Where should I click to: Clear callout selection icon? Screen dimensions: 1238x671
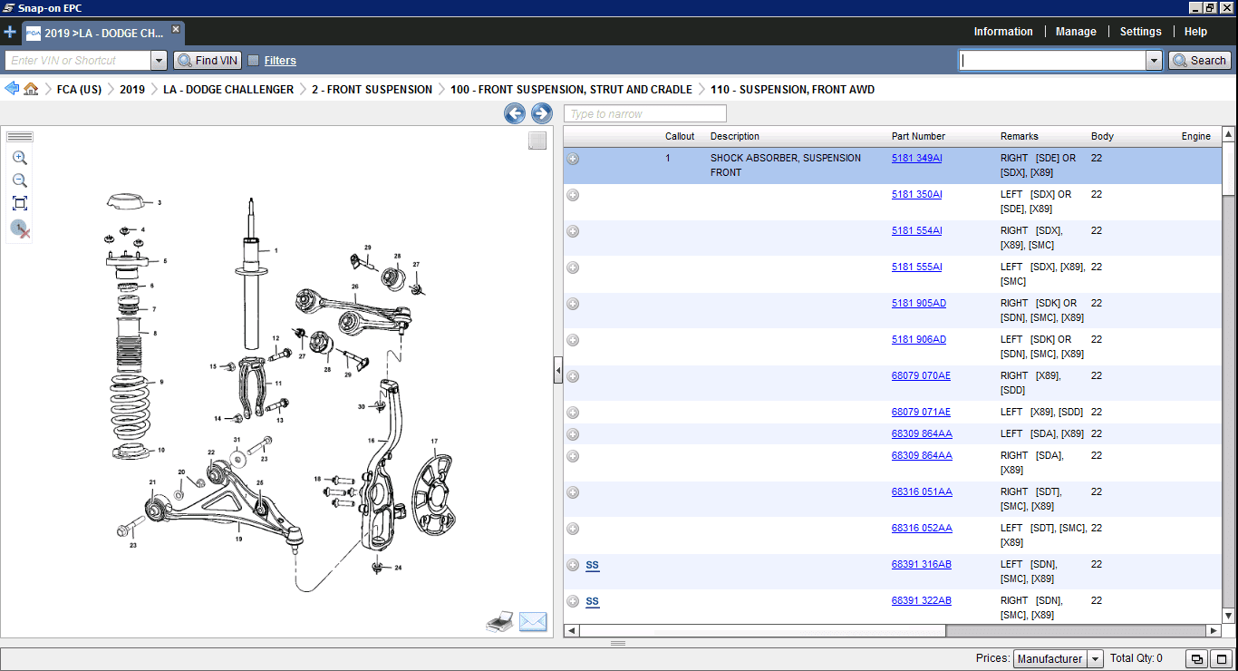coord(20,229)
